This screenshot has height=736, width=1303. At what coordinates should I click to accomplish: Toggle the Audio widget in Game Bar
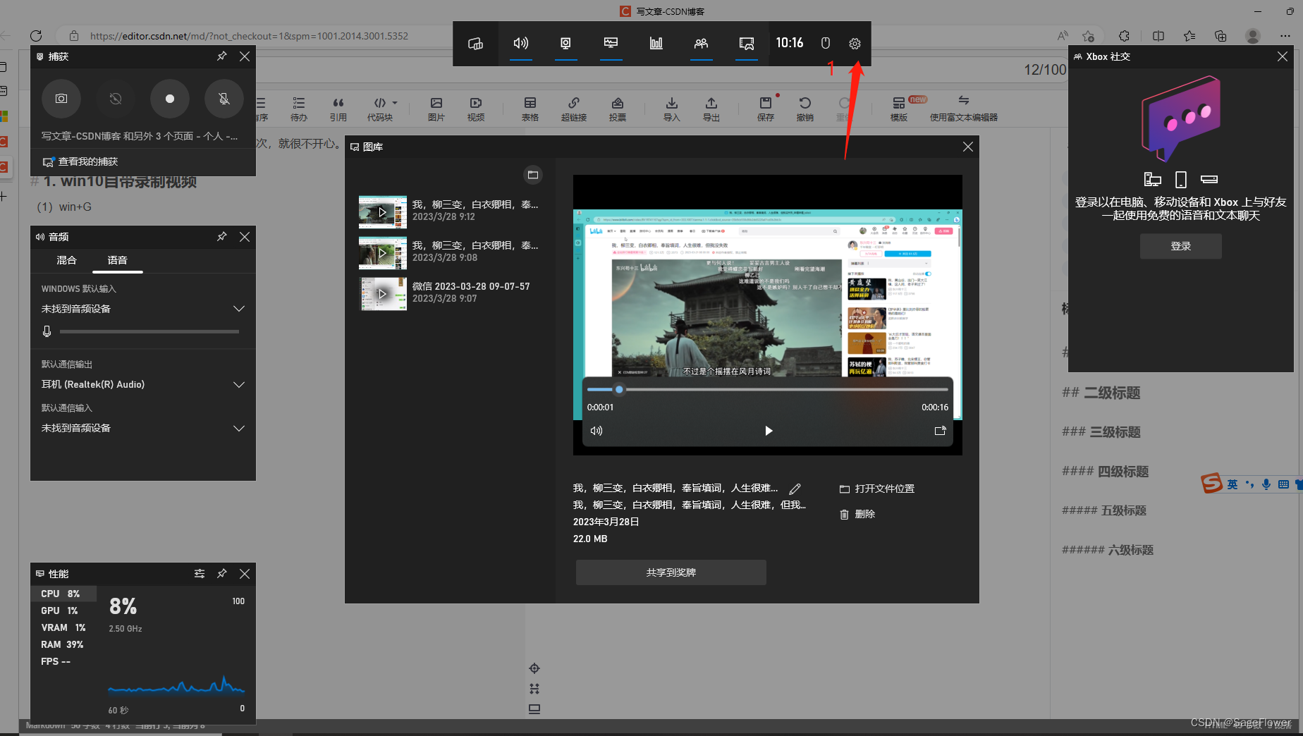point(521,44)
